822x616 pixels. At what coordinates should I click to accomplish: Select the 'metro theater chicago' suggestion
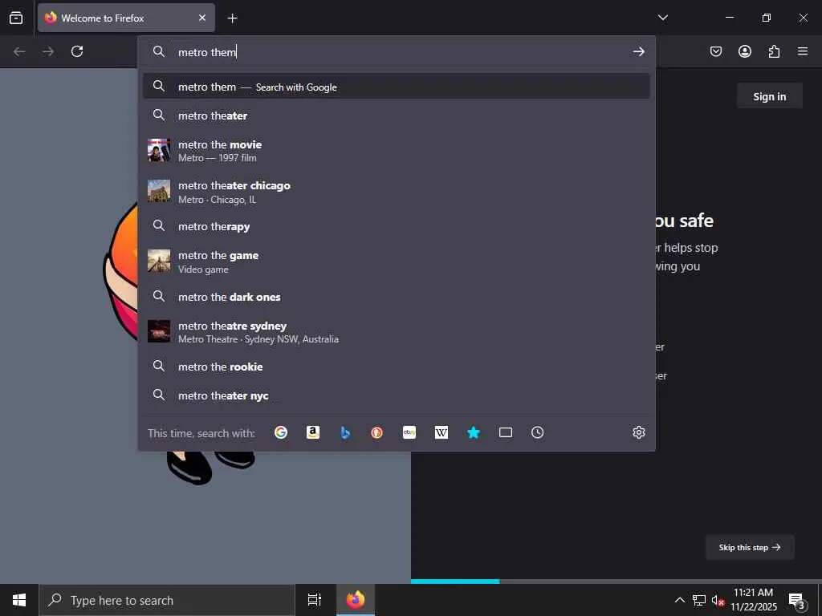pos(397,192)
